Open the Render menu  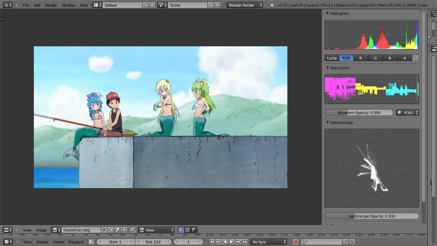click(x=51, y=5)
